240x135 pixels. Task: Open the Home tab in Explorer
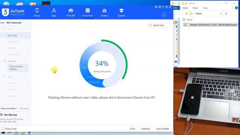[x=185, y=8]
